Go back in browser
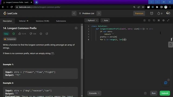Viewport: 173px width, 97px height. [x=3, y=7]
